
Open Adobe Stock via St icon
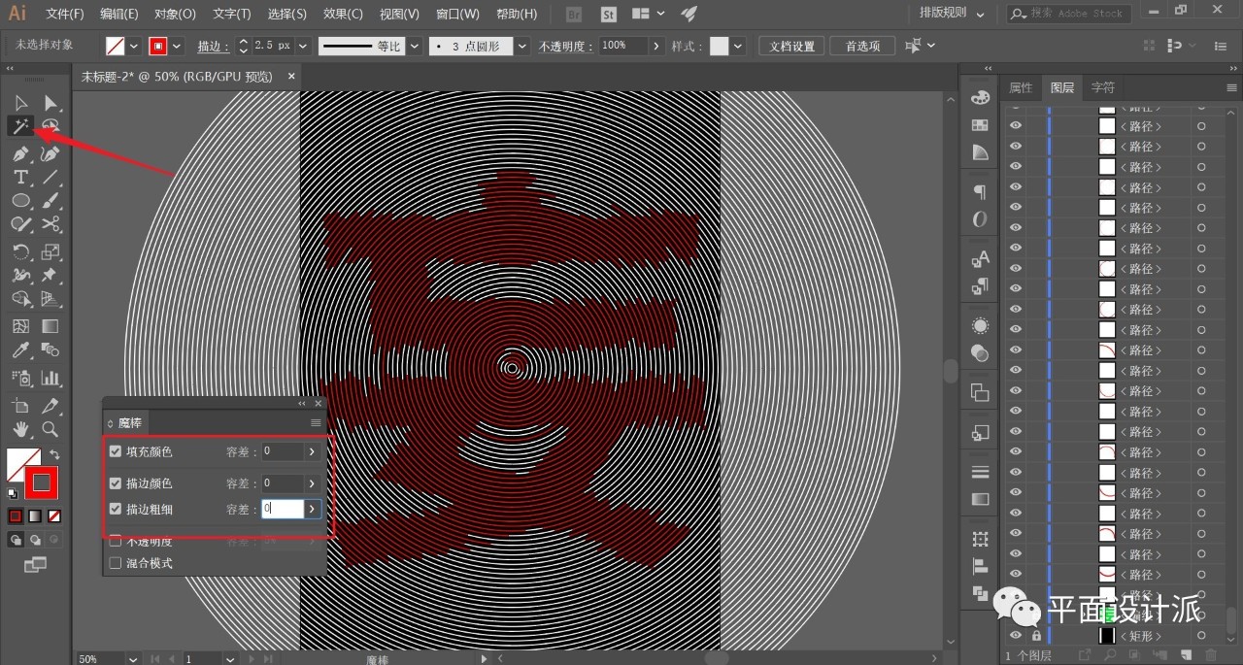point(609,14)
